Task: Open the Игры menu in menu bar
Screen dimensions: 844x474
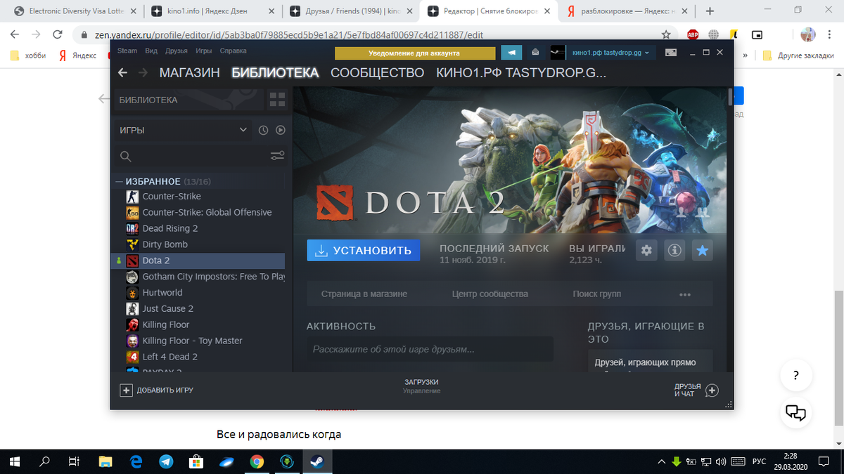Action: coord(204,51)
